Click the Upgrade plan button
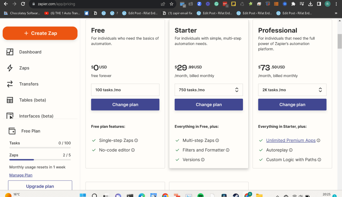 (x=40, y=186)
